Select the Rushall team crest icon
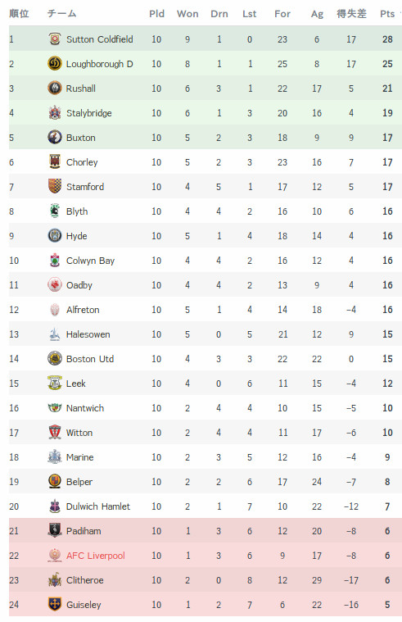This screenshot has width=402, height=622. 55,88
